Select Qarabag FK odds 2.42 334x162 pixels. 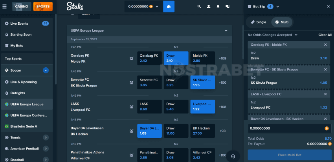pos(150,58)
